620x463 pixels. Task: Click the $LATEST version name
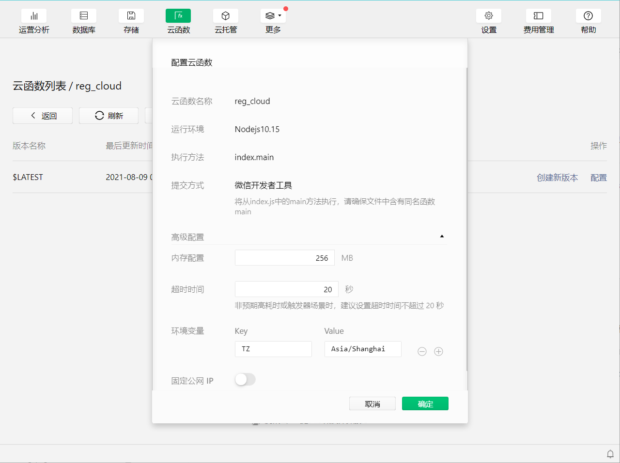coord(28,177)
